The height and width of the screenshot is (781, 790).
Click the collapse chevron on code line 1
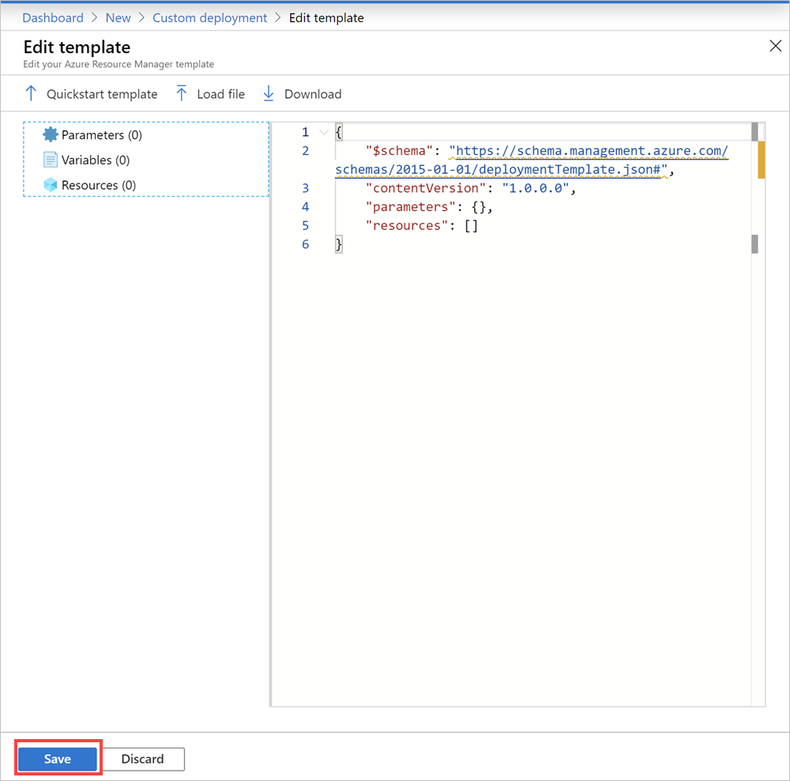coord(323,132)
